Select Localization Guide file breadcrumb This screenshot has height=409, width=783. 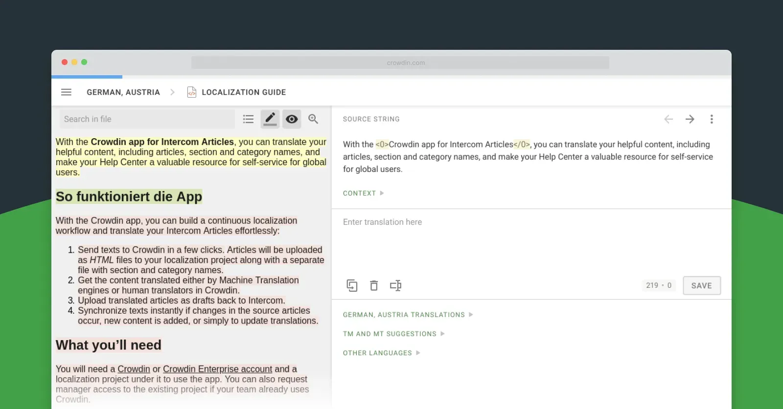(x=243, y=92)
